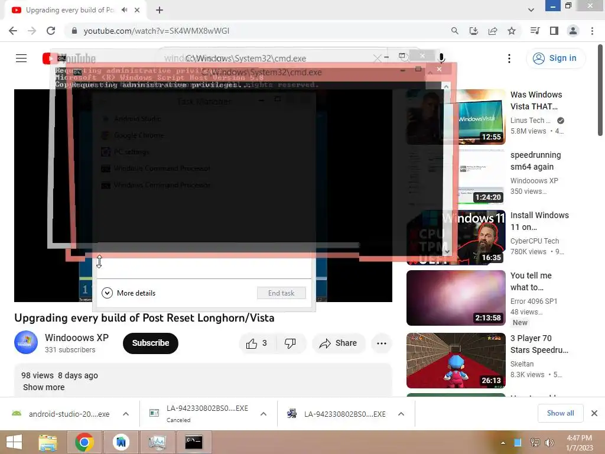Show more of the video description

44,387
